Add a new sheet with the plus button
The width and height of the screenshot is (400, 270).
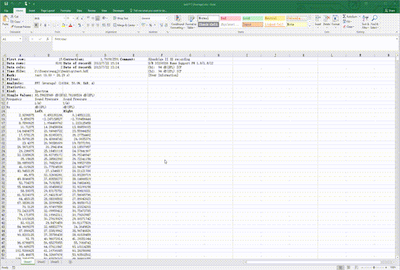[x=70, y=262]
